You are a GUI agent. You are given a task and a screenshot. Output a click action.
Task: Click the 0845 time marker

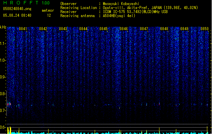pos(103,29)
